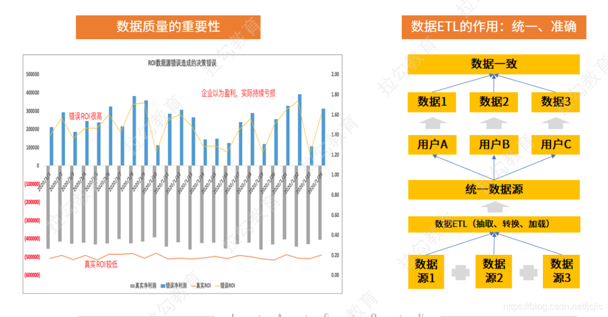Screen dimensions: 608x317
Task: Select the 真实ROI较低 red annotation
Action: 101,265
